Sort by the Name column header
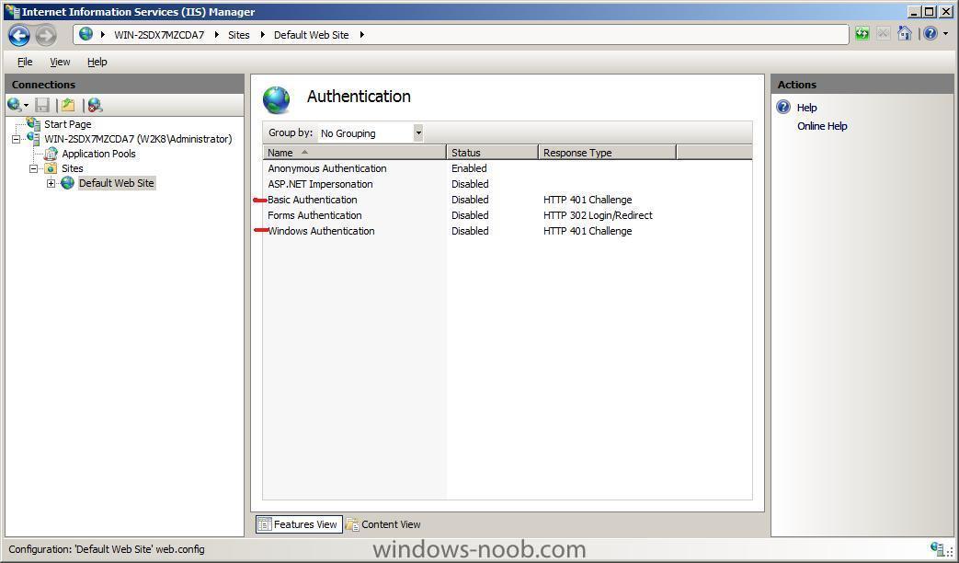 [355, 153]
